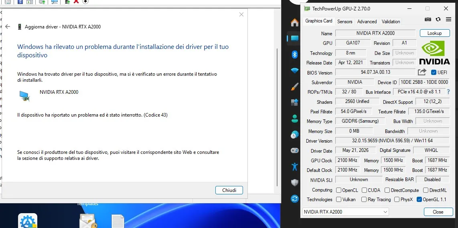Open Apps icon in Settings sidebar

click(294, 103)
